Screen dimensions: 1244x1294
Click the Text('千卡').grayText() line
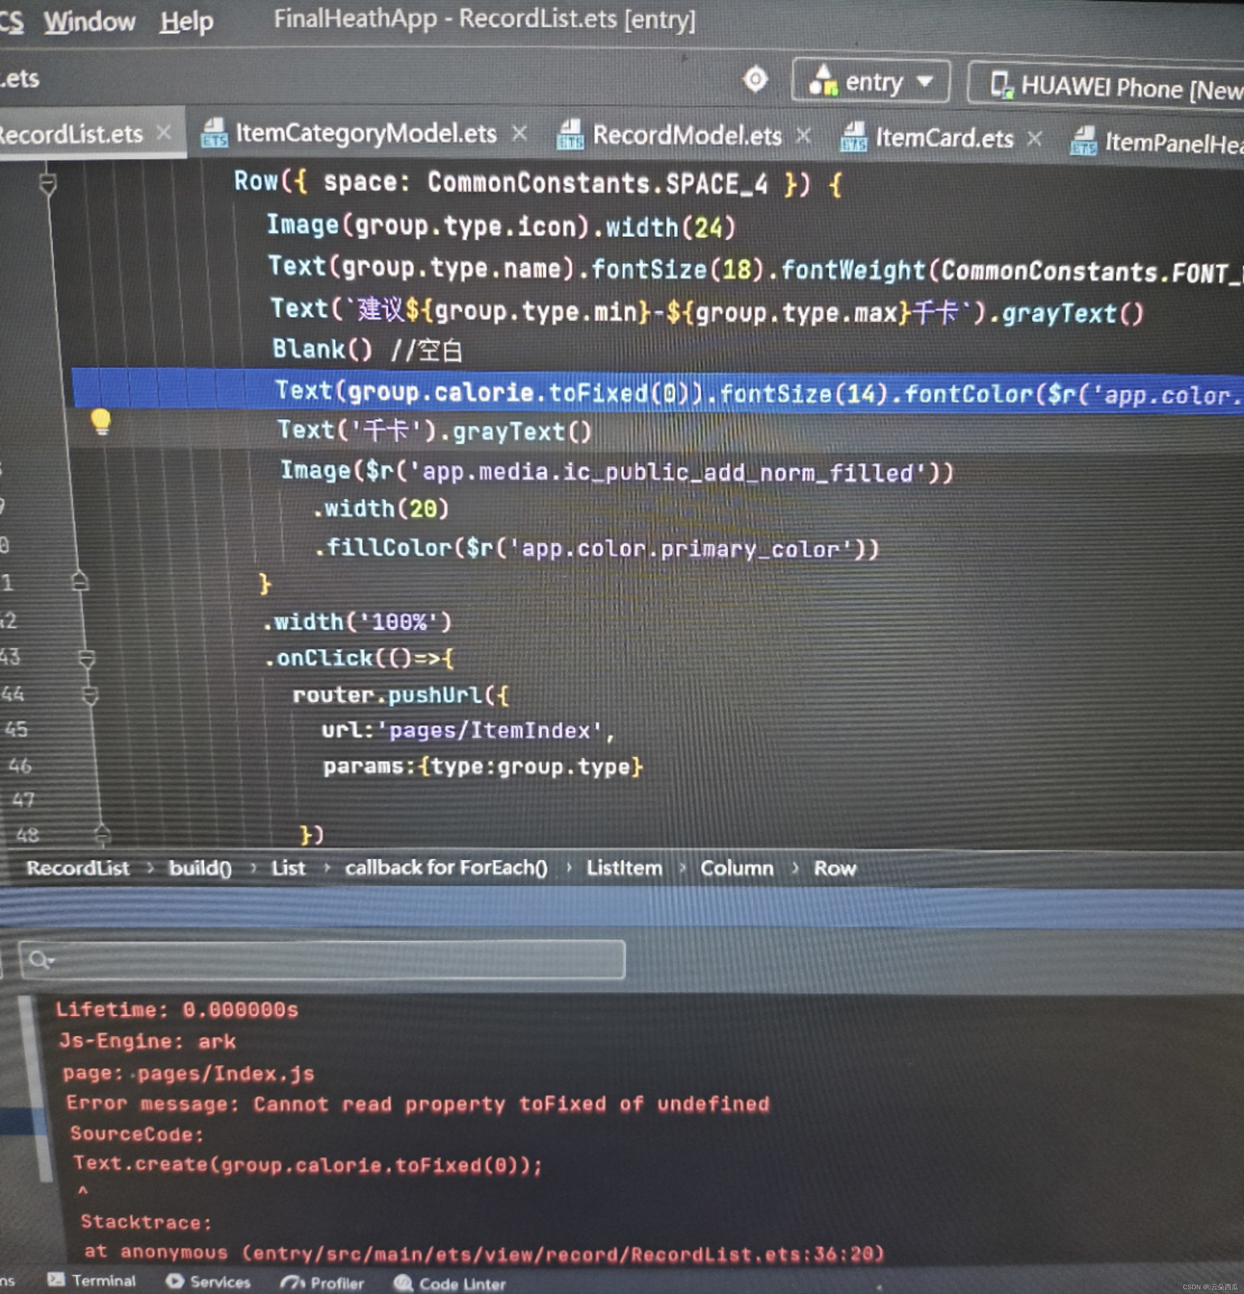click(x=434, y=430)
